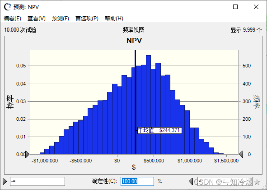Click the left-pointing arrow beside the maximum field
Screen dimensions: 267x190
[191, 181]
